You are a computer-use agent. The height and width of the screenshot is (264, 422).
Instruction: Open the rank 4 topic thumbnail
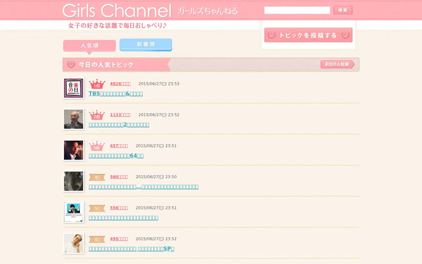pyautogui.click(x=74, y=181)
